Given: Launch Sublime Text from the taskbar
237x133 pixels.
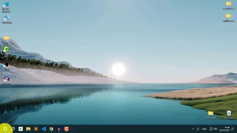Looking at the screenshot, I should [x=36, y=129].
